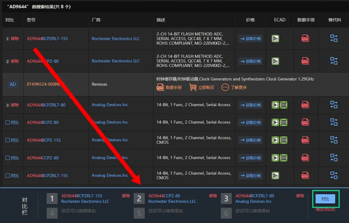This screenshot has width=349, height=223.
Task: Open alternatives icon for AD9644BCPZ-155 row
Action: pyautogui.click(x=334, y=140)
